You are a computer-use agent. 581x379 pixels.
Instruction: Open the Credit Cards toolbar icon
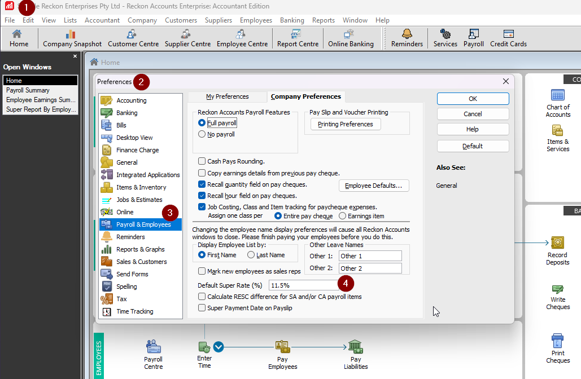(x=508, y=38)
